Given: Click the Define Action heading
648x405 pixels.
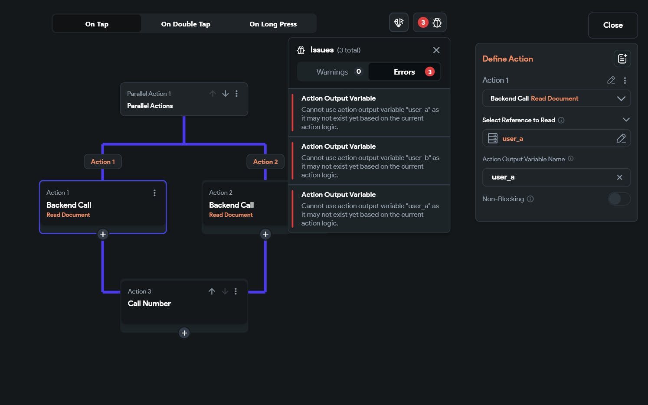Looking at the screenshot, I should (x=507, y=59).
